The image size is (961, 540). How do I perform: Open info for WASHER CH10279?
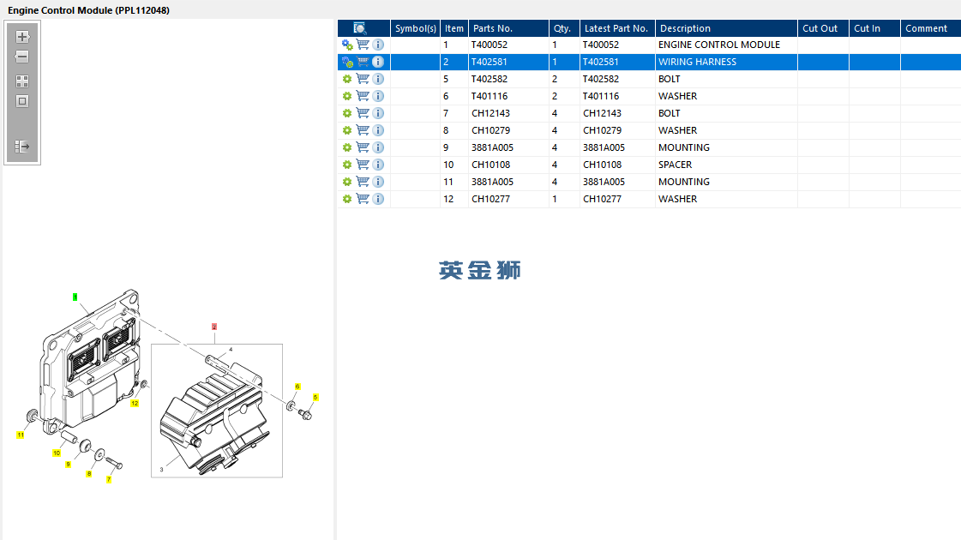point(378,130)
